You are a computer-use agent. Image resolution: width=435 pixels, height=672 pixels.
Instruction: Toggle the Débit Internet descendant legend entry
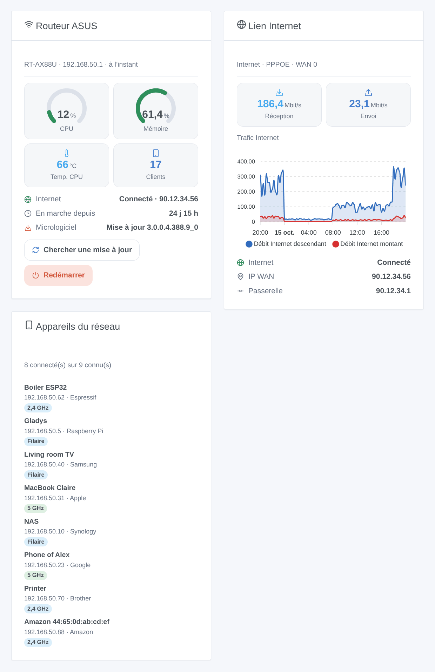286,244
